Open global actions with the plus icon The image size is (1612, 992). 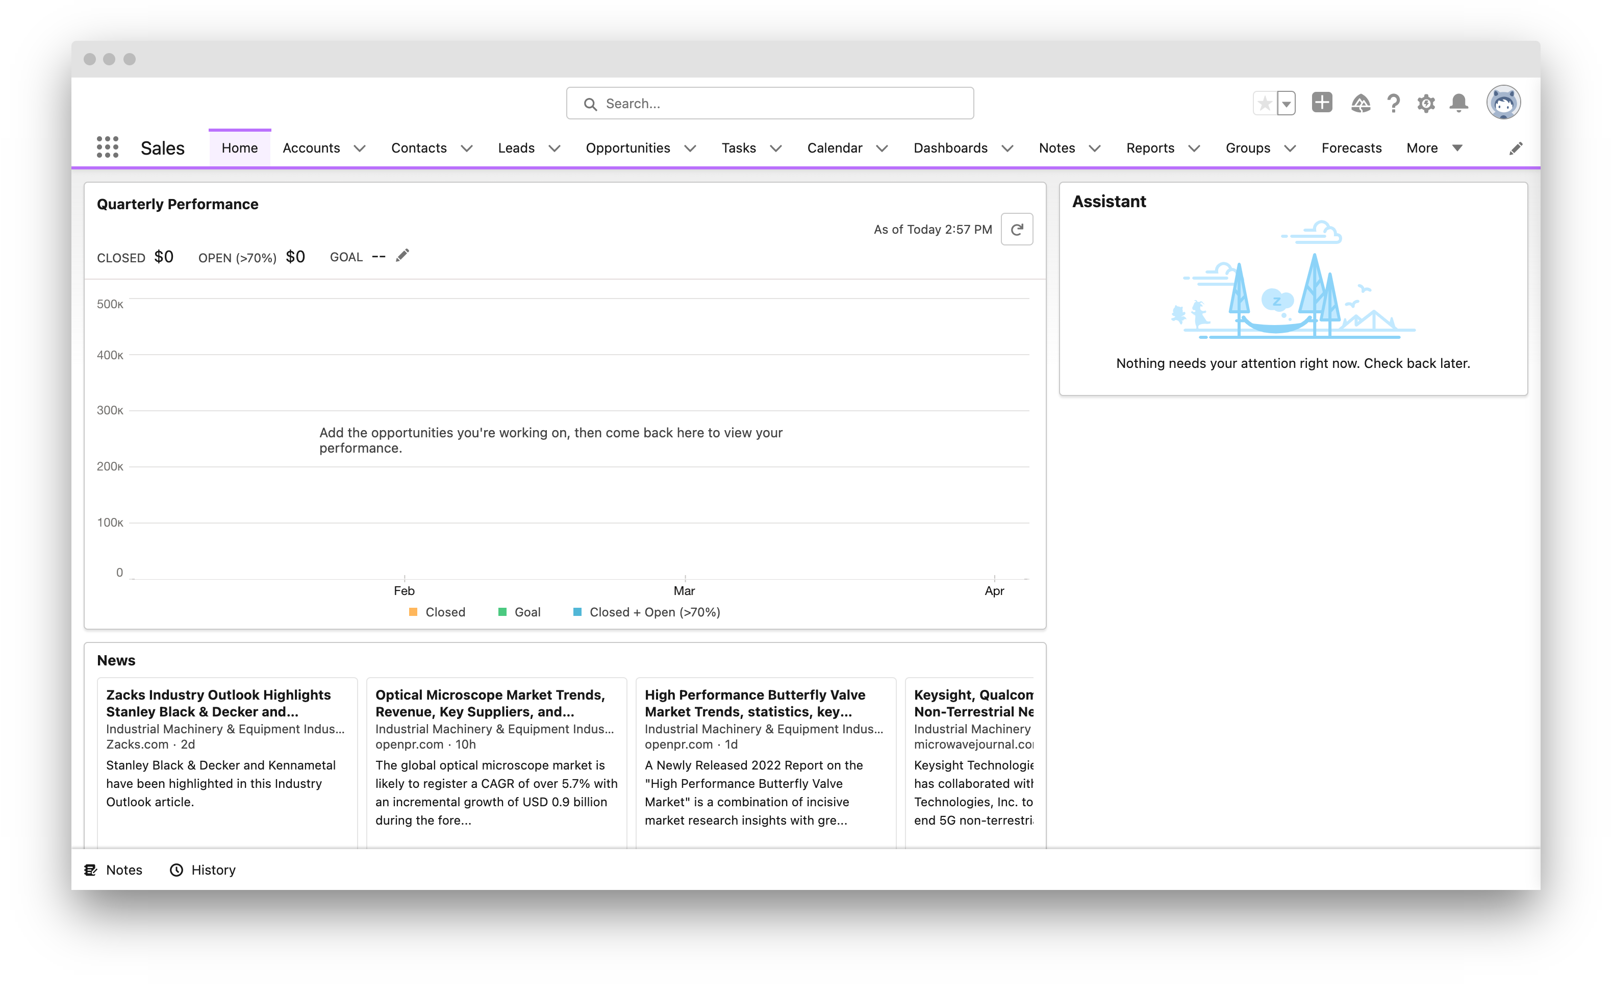[1322, 103]
